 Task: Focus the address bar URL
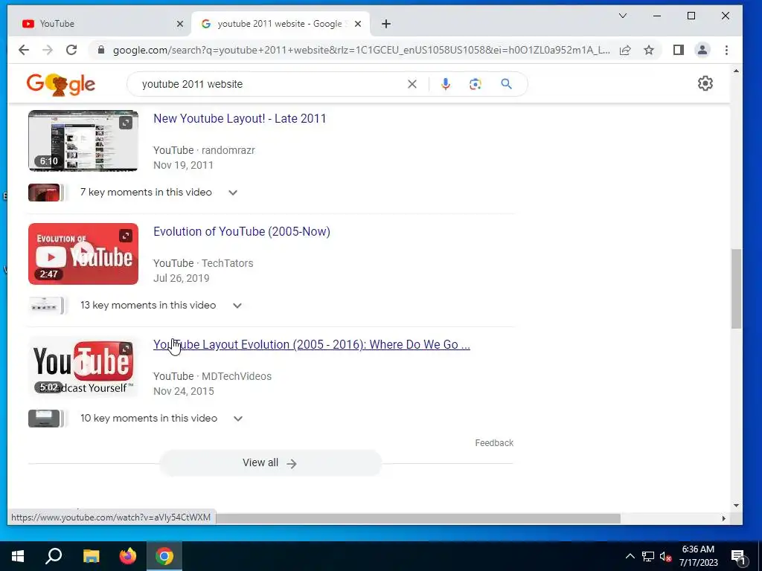[361, 50]
